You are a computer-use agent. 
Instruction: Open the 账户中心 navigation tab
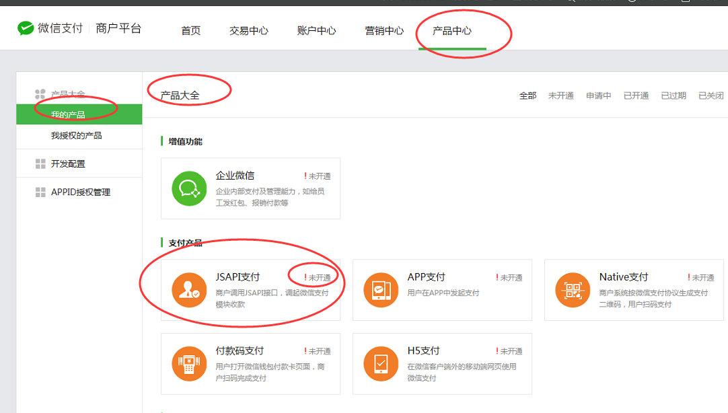pos(317,31)
